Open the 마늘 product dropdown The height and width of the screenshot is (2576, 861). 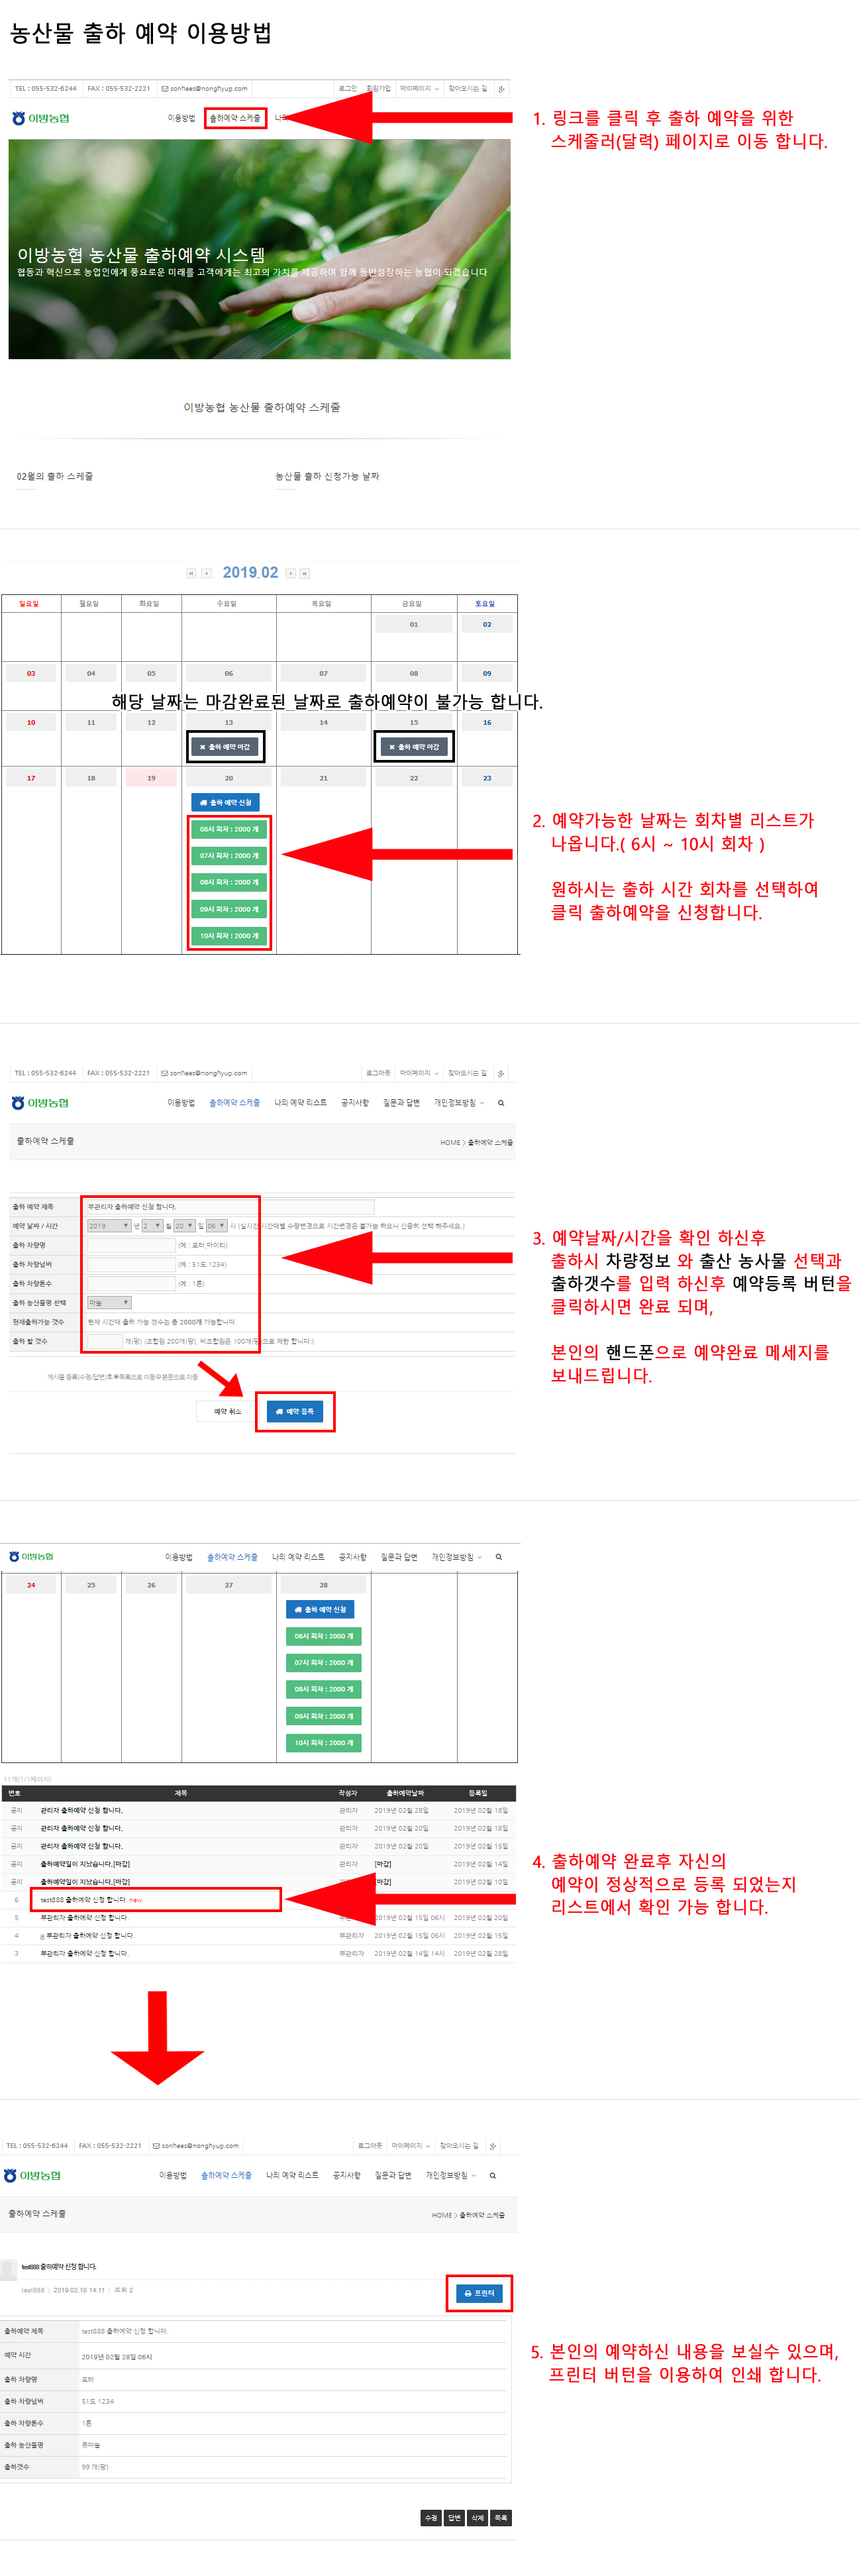click(x=109, y=1302)
